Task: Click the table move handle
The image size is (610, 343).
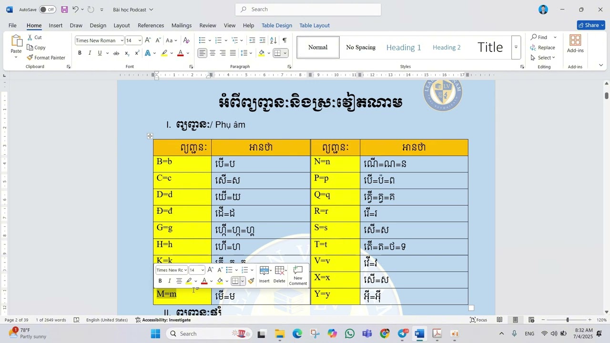Action: point(150,136)
